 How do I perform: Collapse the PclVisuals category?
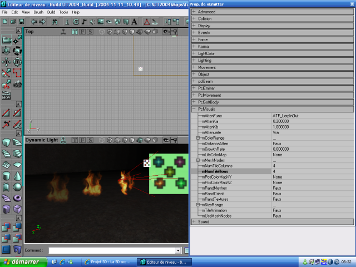pos(194,109)
